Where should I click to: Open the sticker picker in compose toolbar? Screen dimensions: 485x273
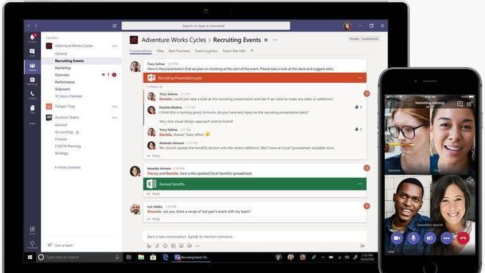coord(182,246)
